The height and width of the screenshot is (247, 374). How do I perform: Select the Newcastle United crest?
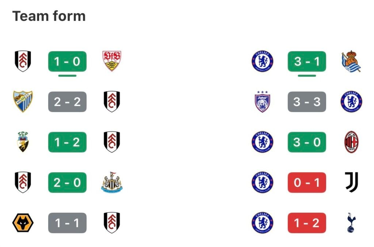[x=112, y=182]
